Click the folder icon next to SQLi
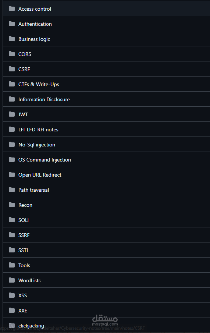 [12, 220]
